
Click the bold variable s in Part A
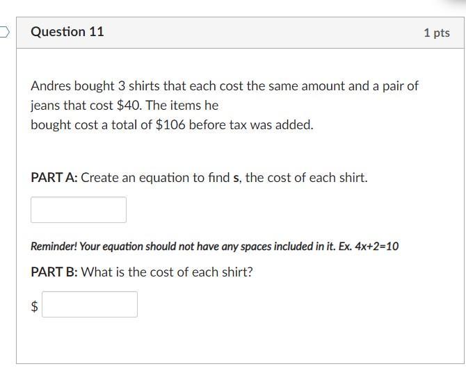(x=236, y=178)
